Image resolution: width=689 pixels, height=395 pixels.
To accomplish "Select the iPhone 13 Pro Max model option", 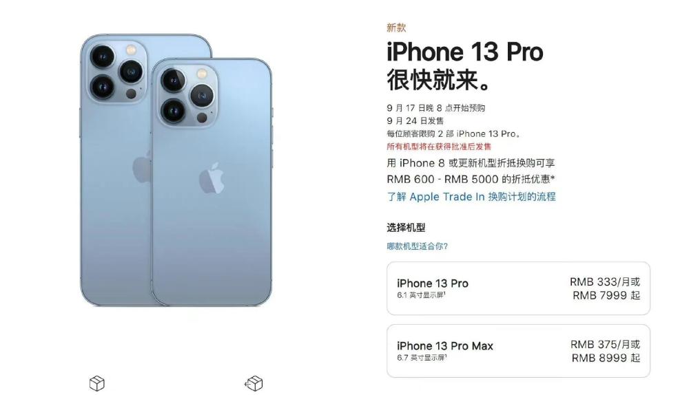I will [518, 351].
